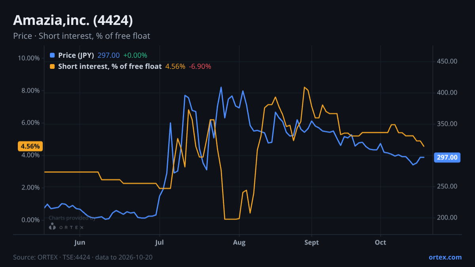The width and height of the screenshot is (475, 267).
Task: Open the ortex.com link
Action: coord(445,257)
